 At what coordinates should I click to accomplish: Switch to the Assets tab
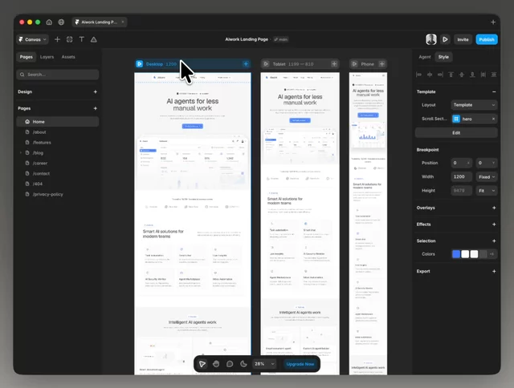68,57
